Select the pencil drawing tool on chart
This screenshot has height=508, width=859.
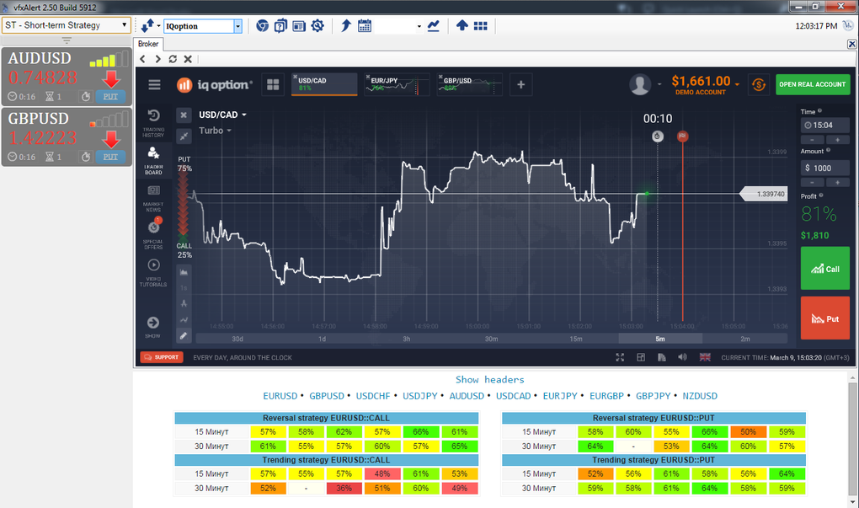click(184, 335)
